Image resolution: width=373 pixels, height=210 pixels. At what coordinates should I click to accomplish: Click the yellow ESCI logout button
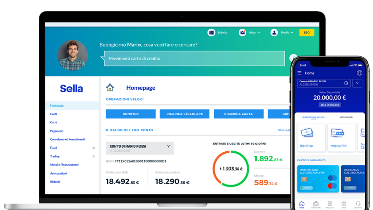click(x=307, y=32)
